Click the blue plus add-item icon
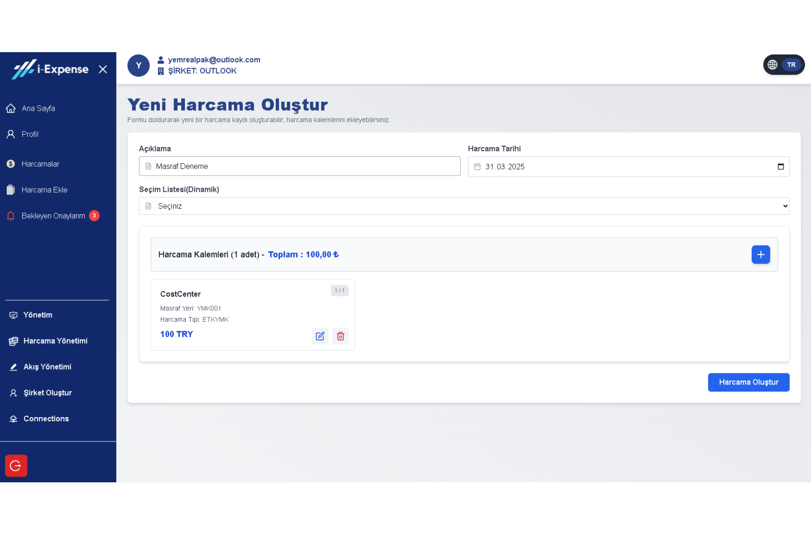 pos(760,255)
